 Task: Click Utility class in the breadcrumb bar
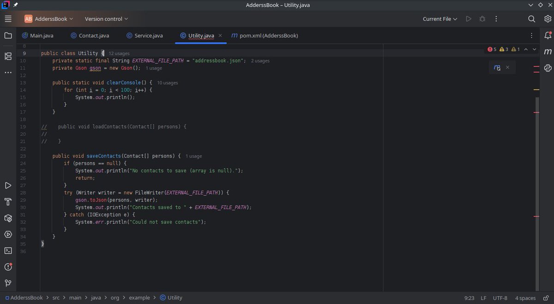(x=171, y=298)
